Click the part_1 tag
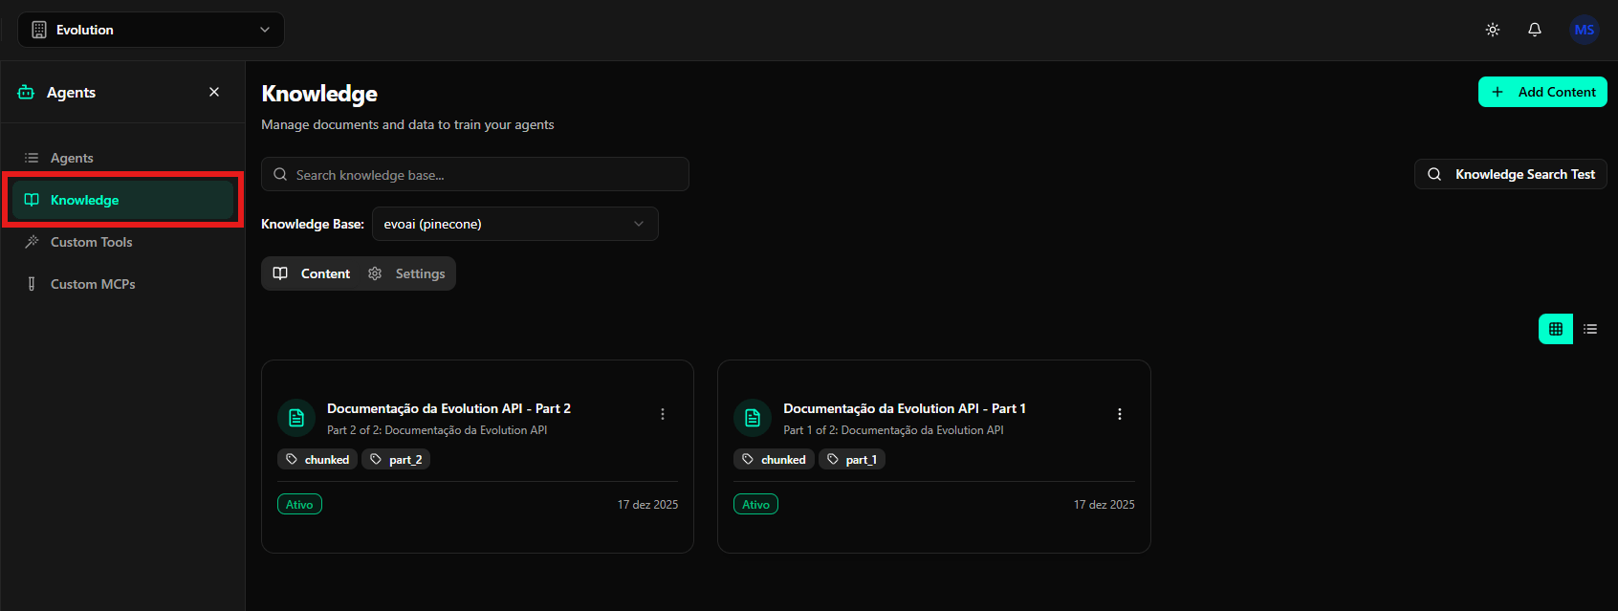 (x=852, y=460)
